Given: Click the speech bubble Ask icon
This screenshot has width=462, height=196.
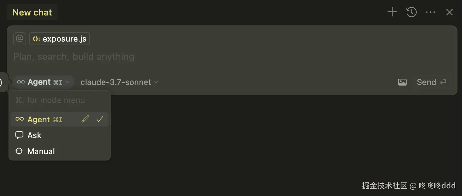Looking at the screenshot, I should pyautogui.click(x=19, y=135).
